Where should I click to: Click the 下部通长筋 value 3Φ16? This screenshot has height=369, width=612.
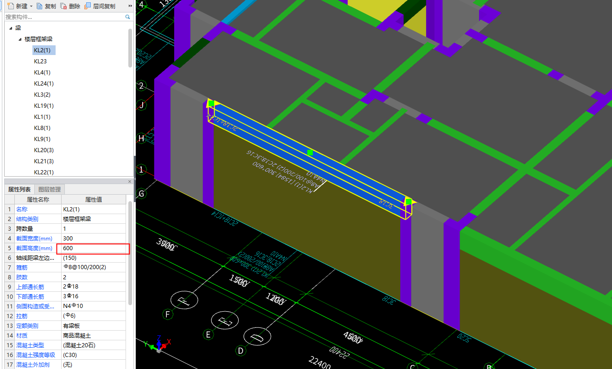93,296
